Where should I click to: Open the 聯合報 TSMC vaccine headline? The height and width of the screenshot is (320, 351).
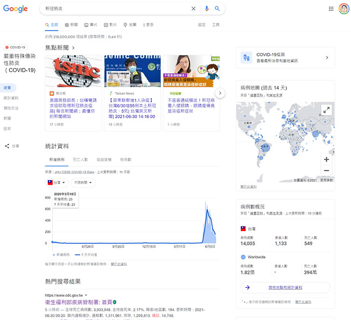click(x=73, y=108)
